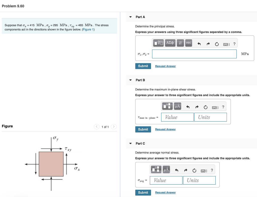Click the arrows ↑↓ icon in Part A
The image size is (257, 197).
(x=180, y=43)
